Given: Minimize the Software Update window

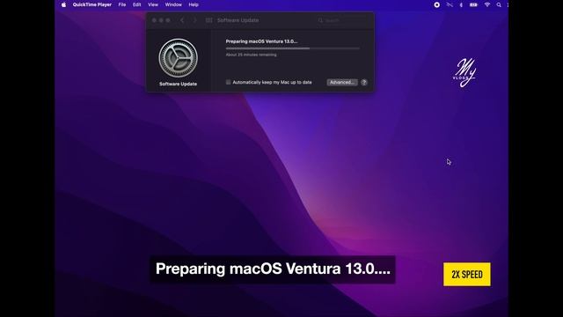Looking at the screenshot, I should point(161,20).
